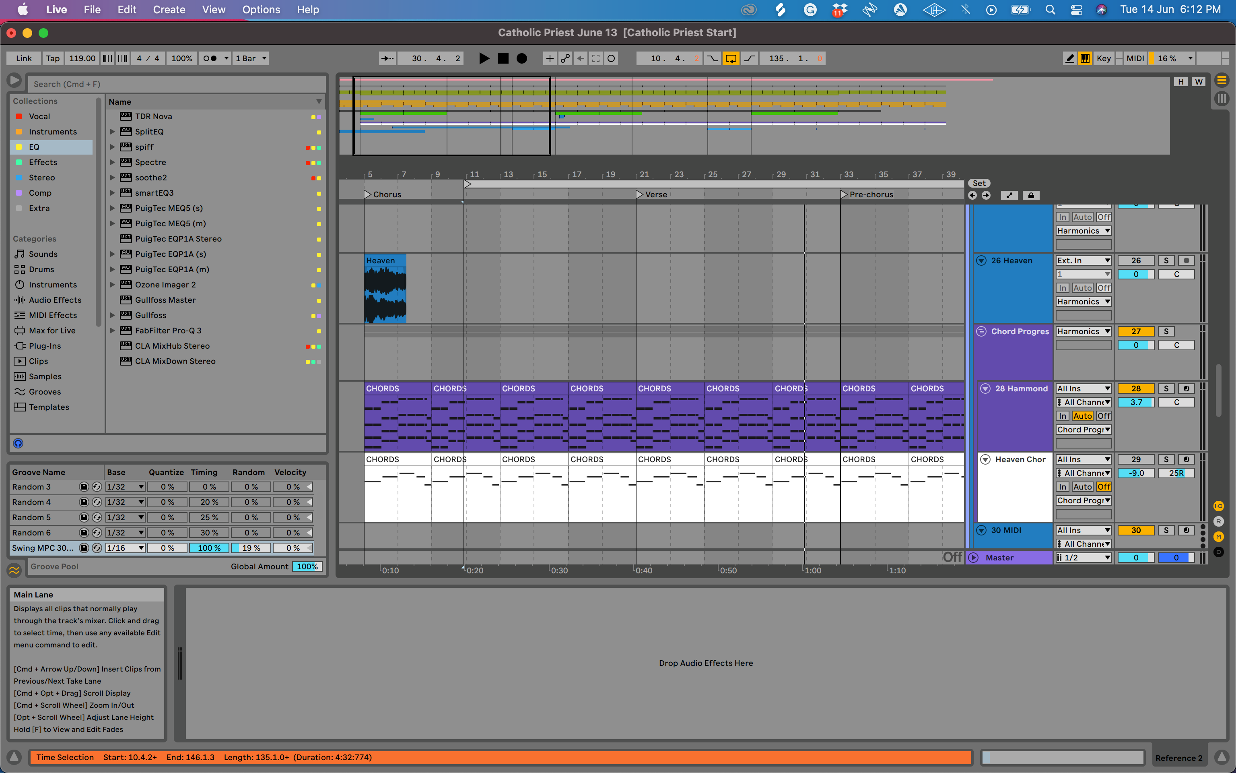Toggle browser preview play icon
1236x773 pixels.
(x=14, y=80)
